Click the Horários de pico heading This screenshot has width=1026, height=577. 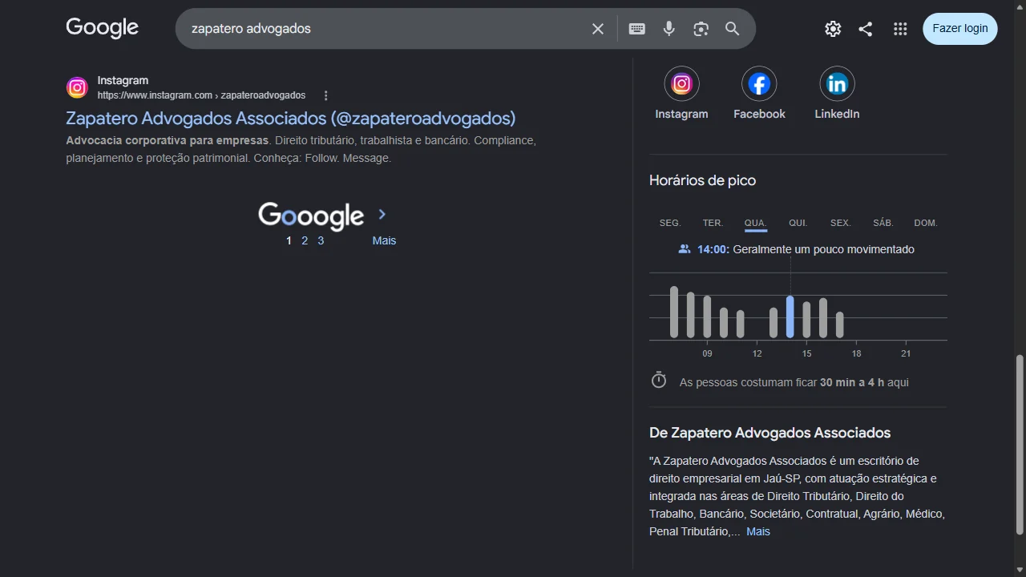[x=702, y=180]
